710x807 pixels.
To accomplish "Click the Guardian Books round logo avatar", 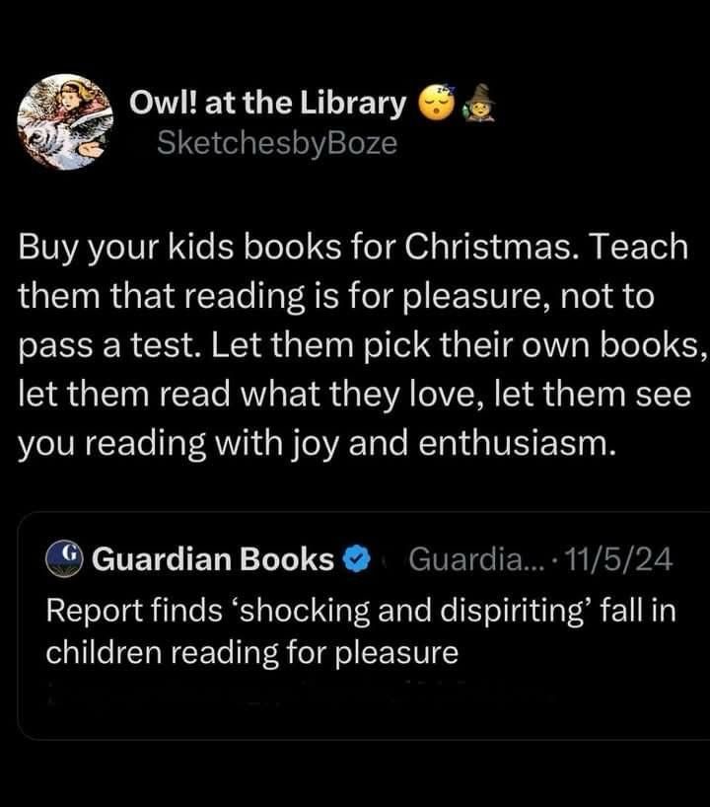I will (64, 558).
